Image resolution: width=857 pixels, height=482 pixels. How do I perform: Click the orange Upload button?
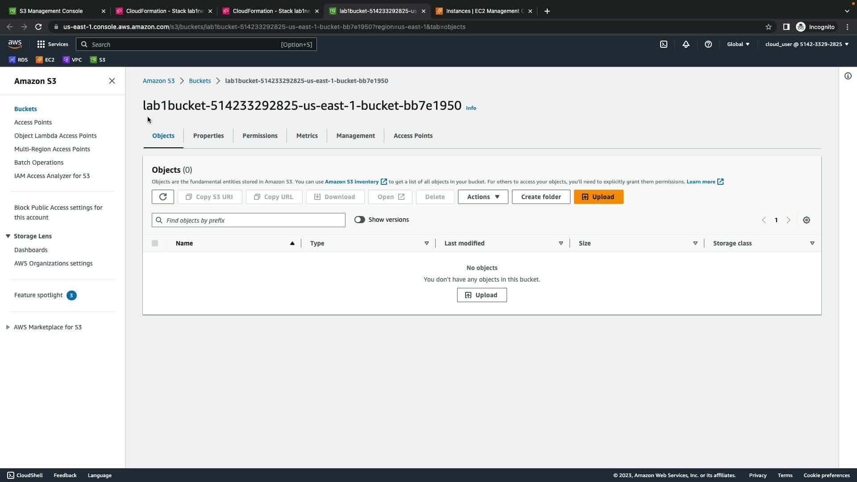tap(598, 197)
